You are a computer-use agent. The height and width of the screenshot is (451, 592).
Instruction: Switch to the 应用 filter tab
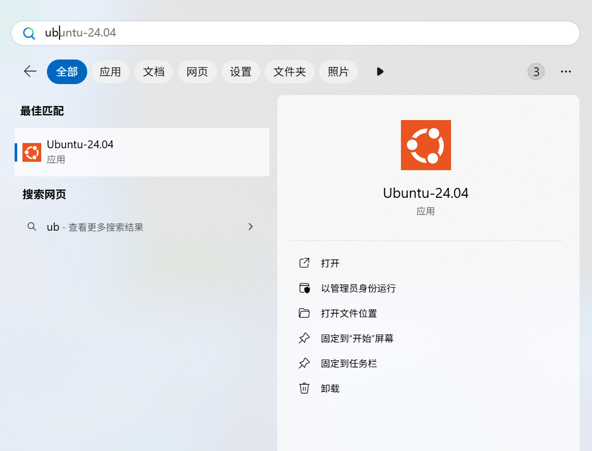[x=110, y=72]
